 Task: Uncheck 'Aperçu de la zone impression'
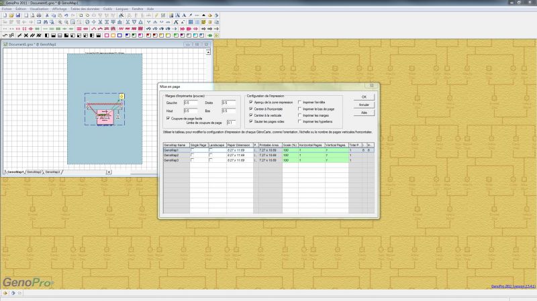click(x=251, y=102)
